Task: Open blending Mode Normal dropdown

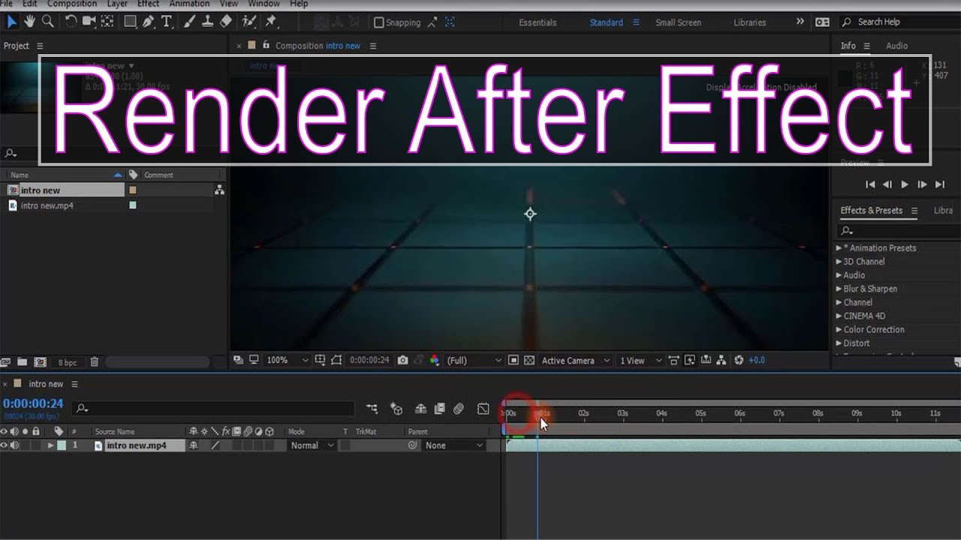Action: [312, 445]
